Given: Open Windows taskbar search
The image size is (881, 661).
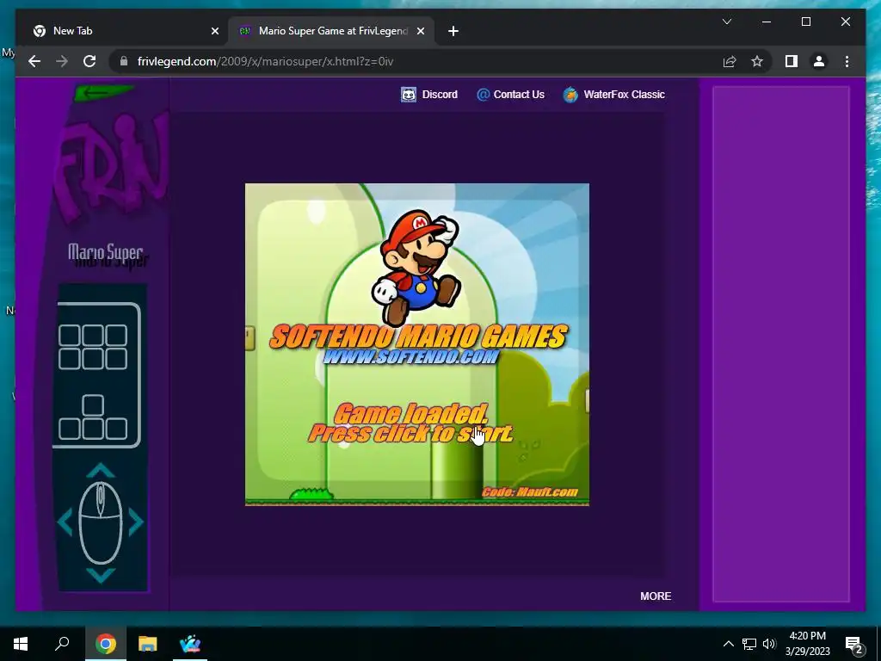Looking at the screenshot, I should click(x=62, y=644).
